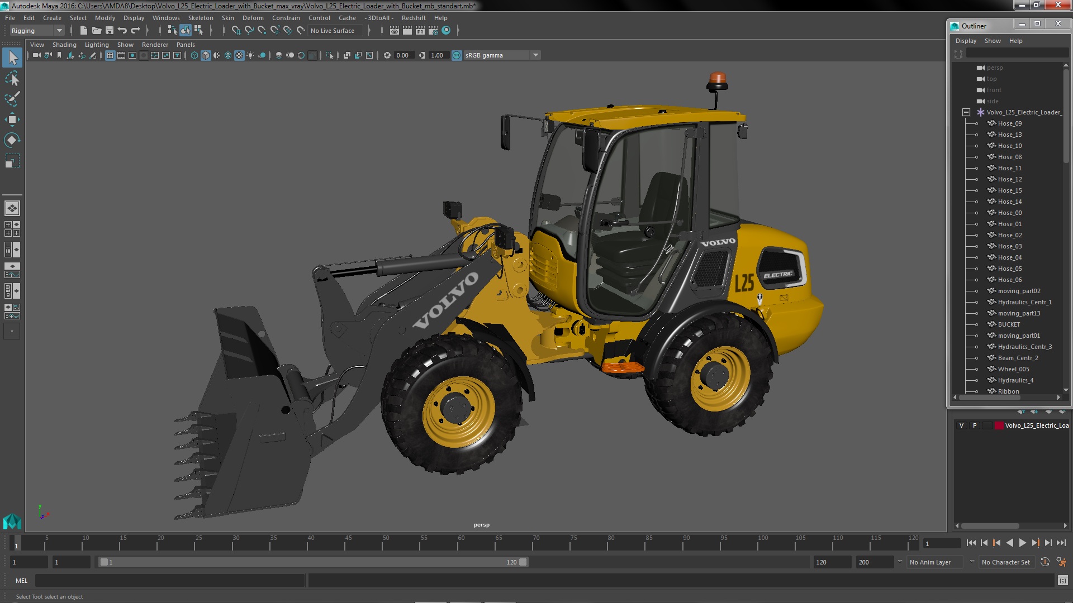This screenshot has height=603, width=1073.
Task: Click the Outliner search field
Action: click(1017, 53)
